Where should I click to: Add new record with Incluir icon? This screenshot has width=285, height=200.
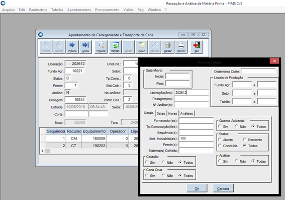click(142, 47)
